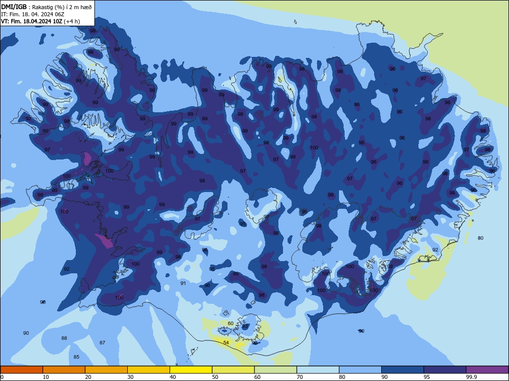Click the 95–99.9 navy legend swatch
Image resolution: width=509 pixels, height=381 pixels.
(445, 370)
